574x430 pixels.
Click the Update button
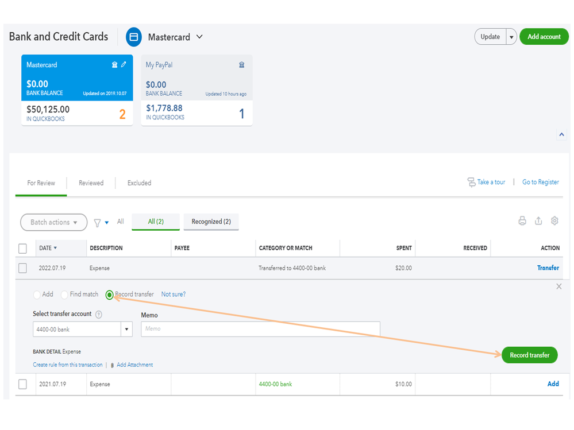490,37
